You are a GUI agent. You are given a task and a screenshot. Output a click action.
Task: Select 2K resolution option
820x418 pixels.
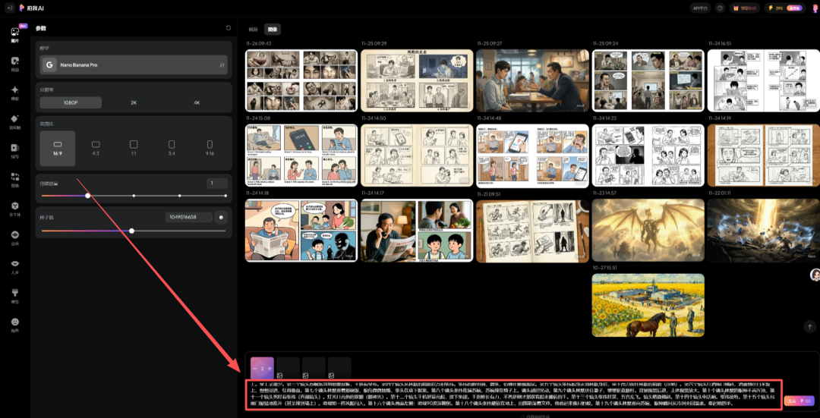pyautogui.click(x=134, y=102)
